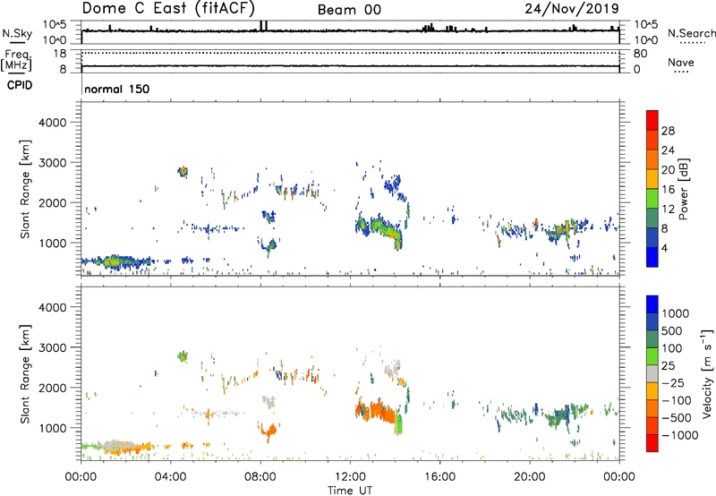This screenshot has width=716, height=496.
Task: Pick the bright blue segment below 4 dB on the power colorbar
Action: 652,257
